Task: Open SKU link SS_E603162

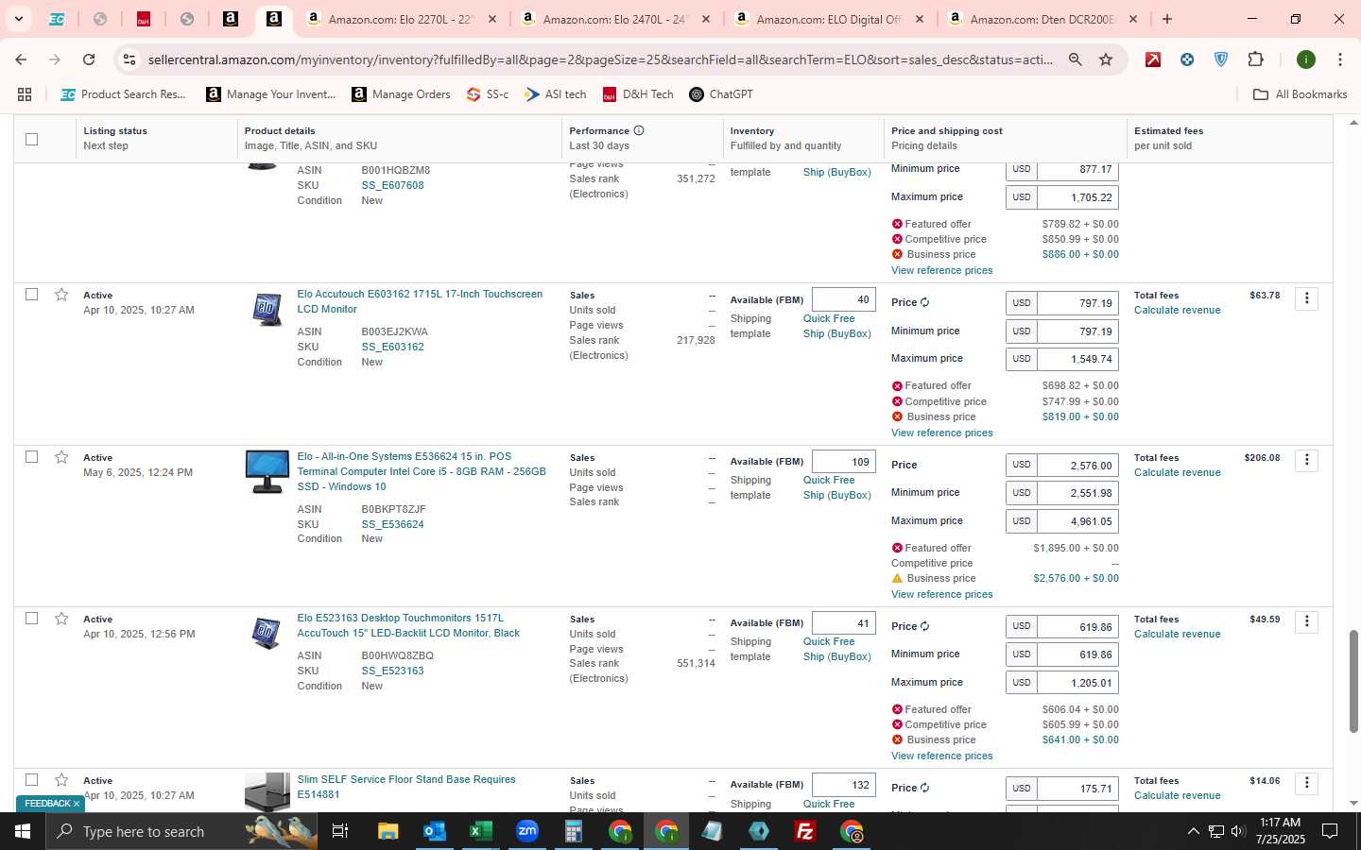Action: pyautogui.click(x=392, y=347)
